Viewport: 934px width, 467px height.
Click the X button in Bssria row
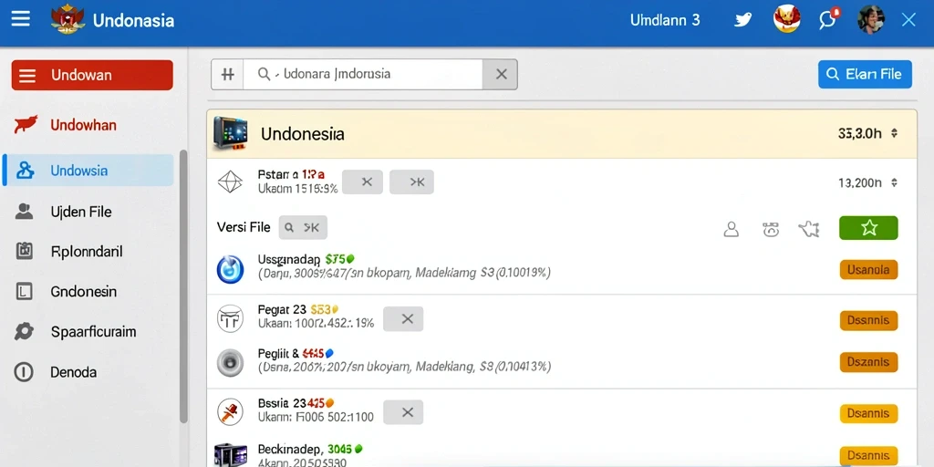pyautogui.click(x=403, y=412)
